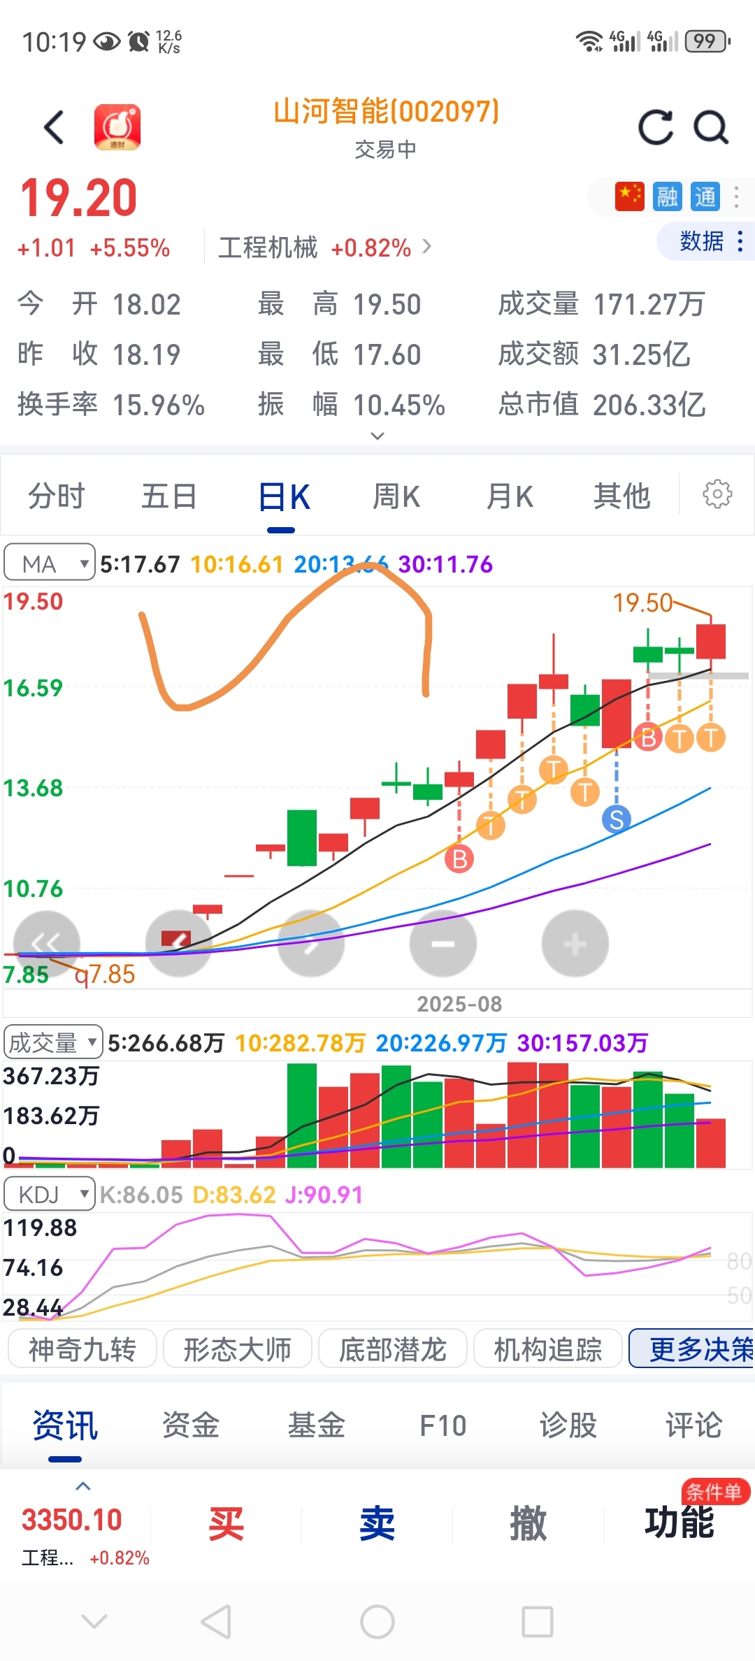Tap the step-right chart arrow button
Viewport: 755px width, 1661px height.
311,944
